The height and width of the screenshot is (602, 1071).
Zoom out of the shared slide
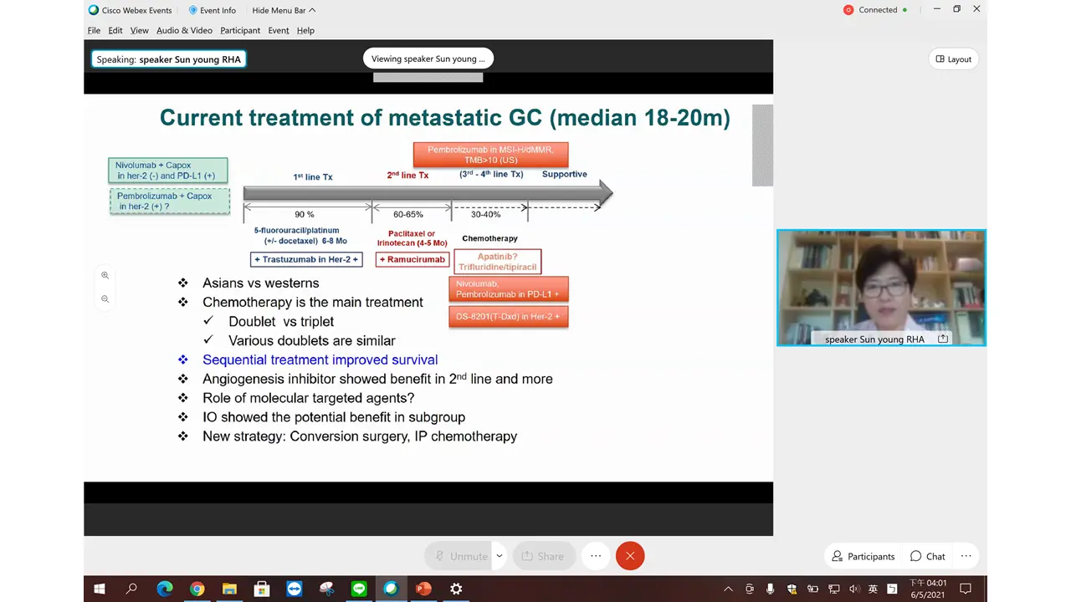tap(105, 298)
